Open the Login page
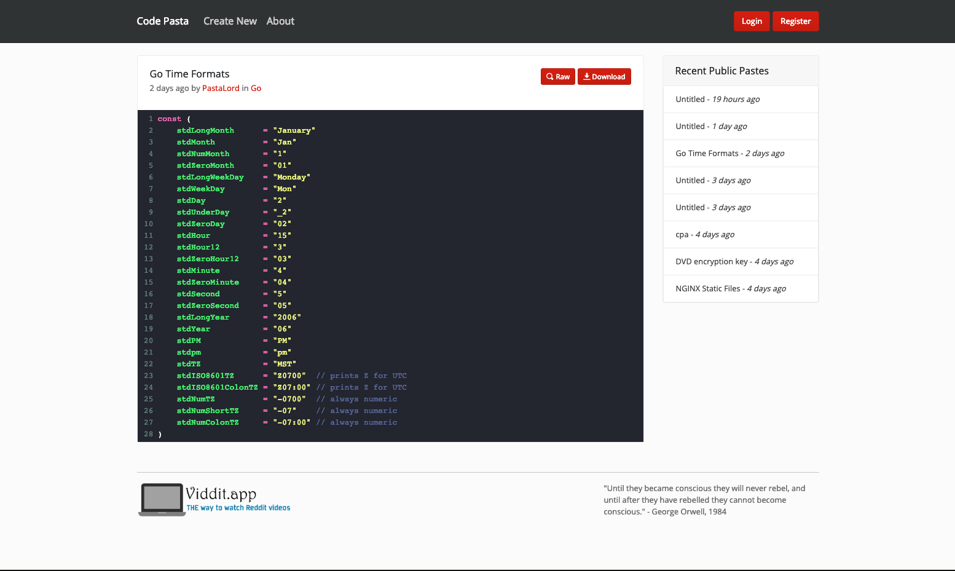This screenshot has height=571, width=955. pos(752,21)
